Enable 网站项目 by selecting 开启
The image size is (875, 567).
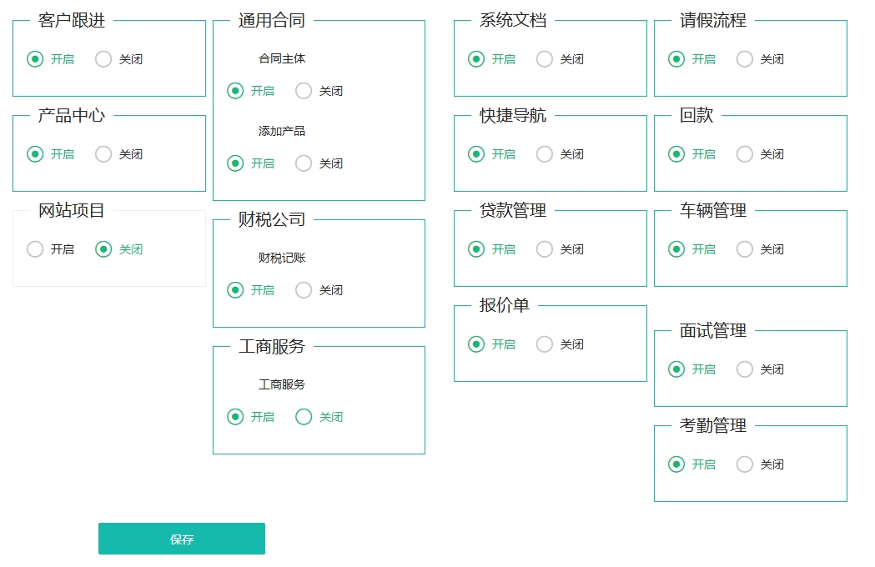(x=35, y=249)
